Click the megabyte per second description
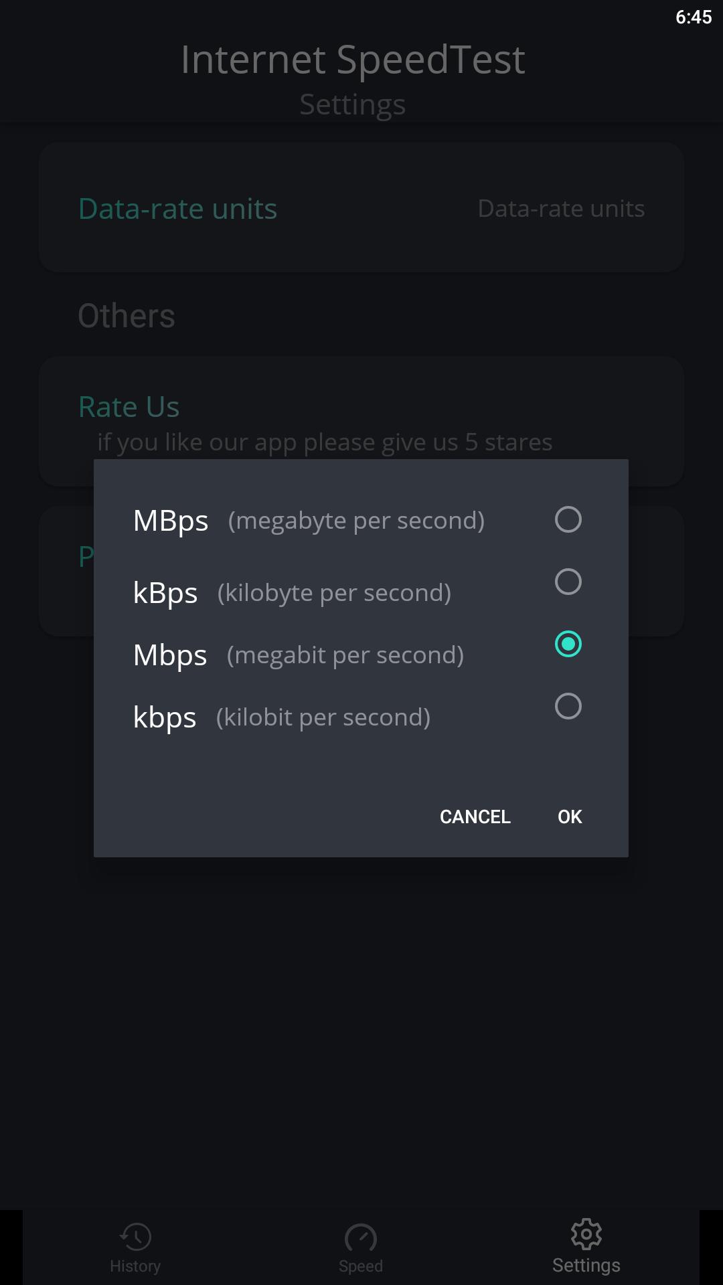Screen dimensions: 723x1285 click(356, 521)
